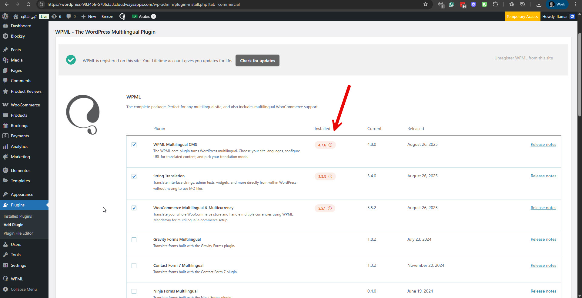Bookmark this page with the star icon

[x=426, y=4]
